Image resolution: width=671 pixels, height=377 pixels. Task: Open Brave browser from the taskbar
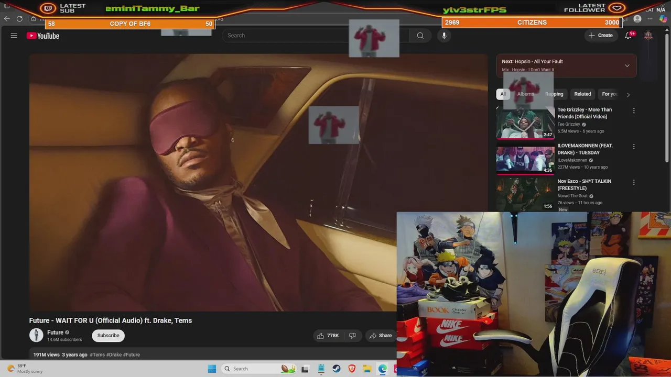click(352, 369)
